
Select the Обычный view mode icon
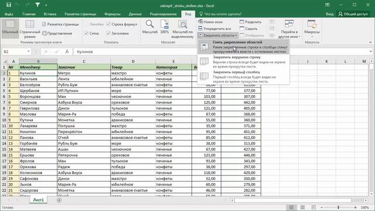click(10, 29)
